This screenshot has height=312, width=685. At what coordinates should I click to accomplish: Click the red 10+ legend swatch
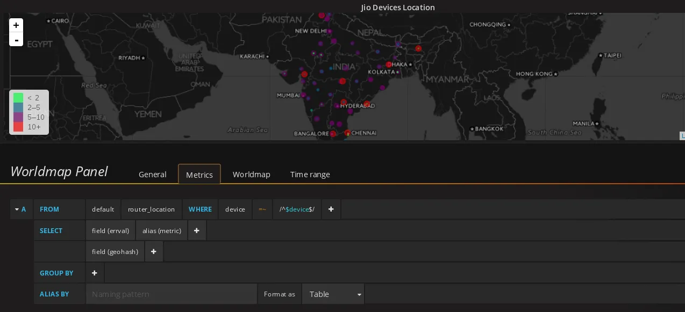point(18,127)
